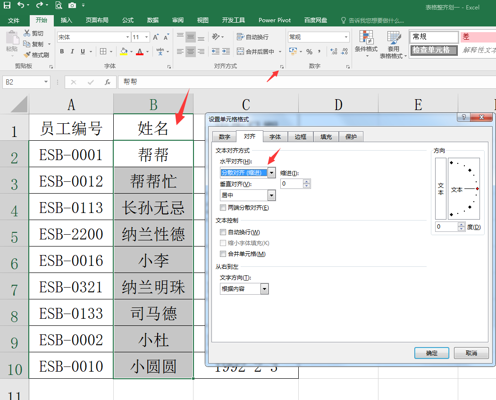Switch to 字体 tab in dialog
The image size is (496, 400).
click(x=275, y=136)
